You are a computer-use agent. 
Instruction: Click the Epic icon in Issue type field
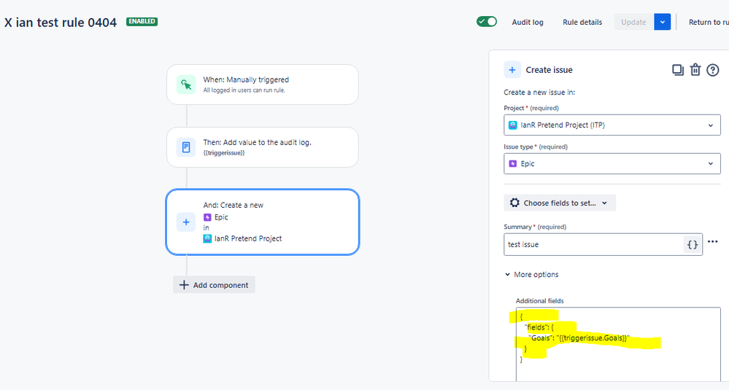click(513, 163)
